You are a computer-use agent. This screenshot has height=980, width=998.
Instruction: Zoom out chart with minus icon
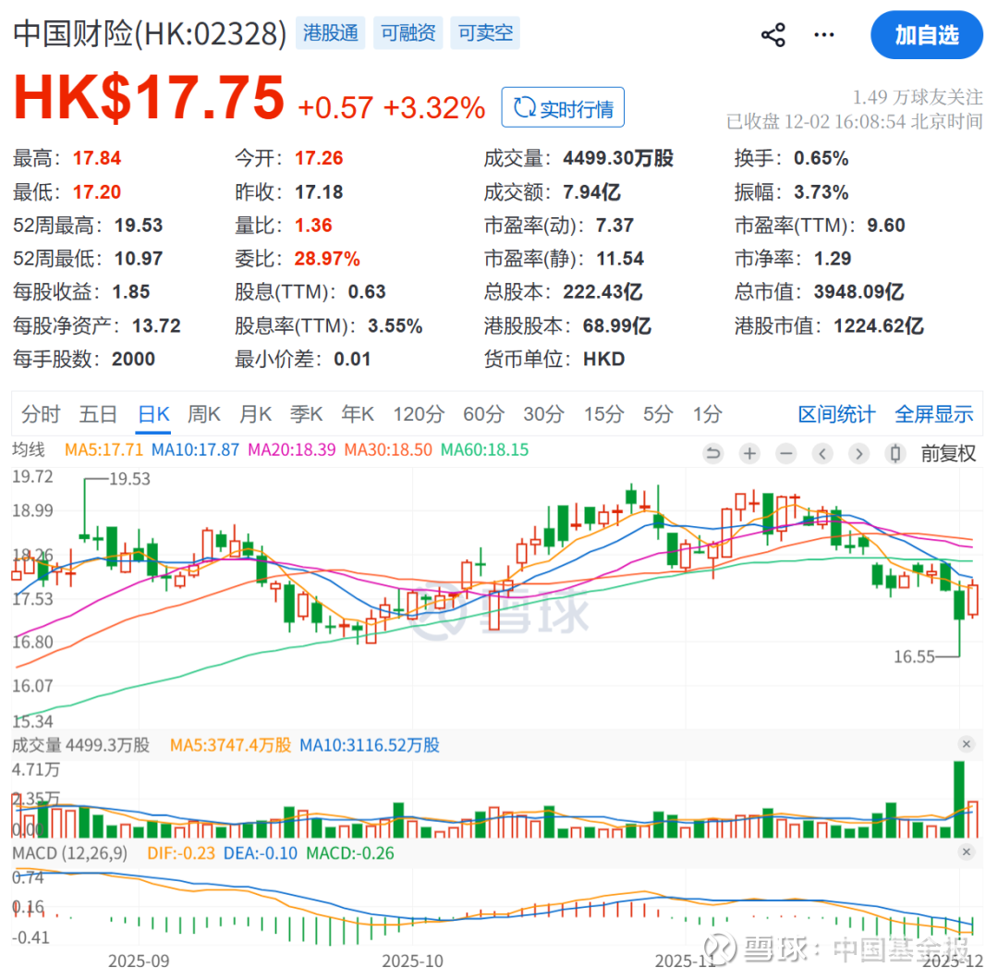[x=786, y=453]
